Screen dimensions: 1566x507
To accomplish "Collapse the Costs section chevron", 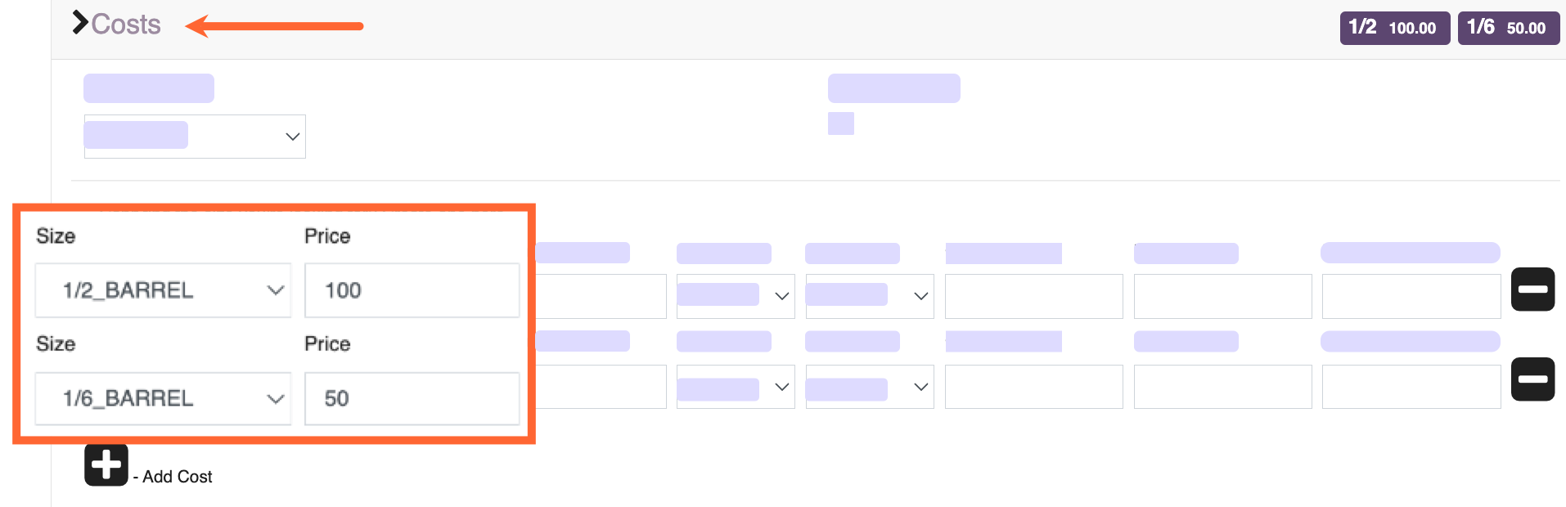I will 79,23.
